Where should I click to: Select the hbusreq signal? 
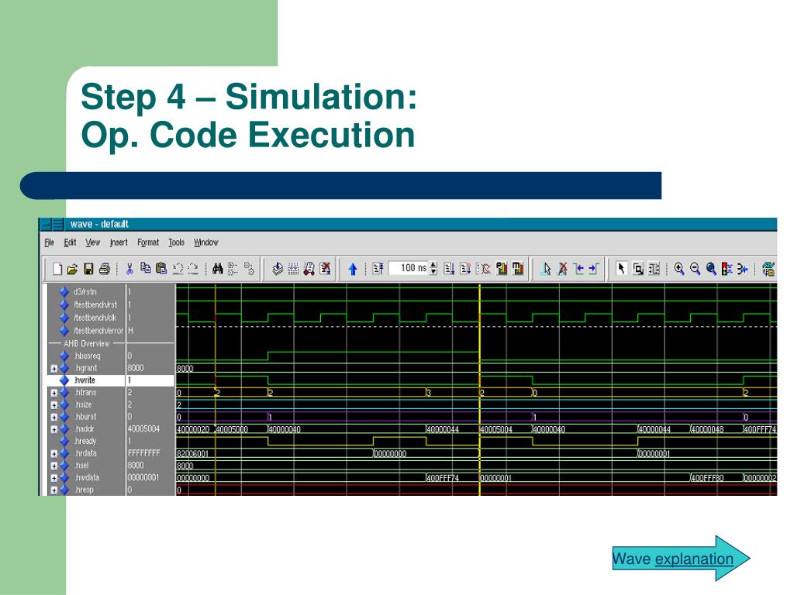[x=87, y=356]
